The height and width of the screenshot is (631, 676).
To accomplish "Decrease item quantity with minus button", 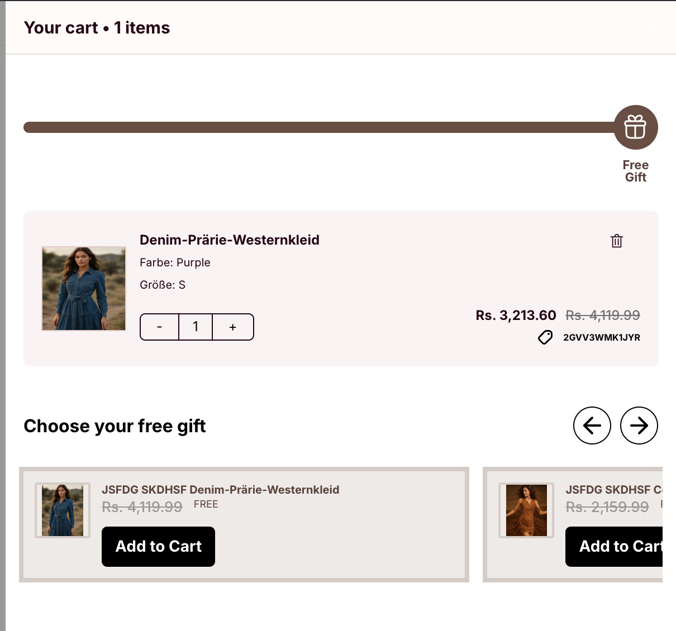I will 160,327.
